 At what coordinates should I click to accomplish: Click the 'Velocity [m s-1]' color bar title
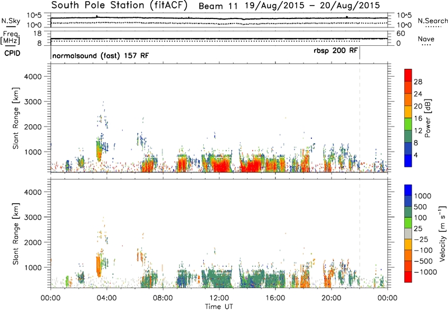point(442,233)
